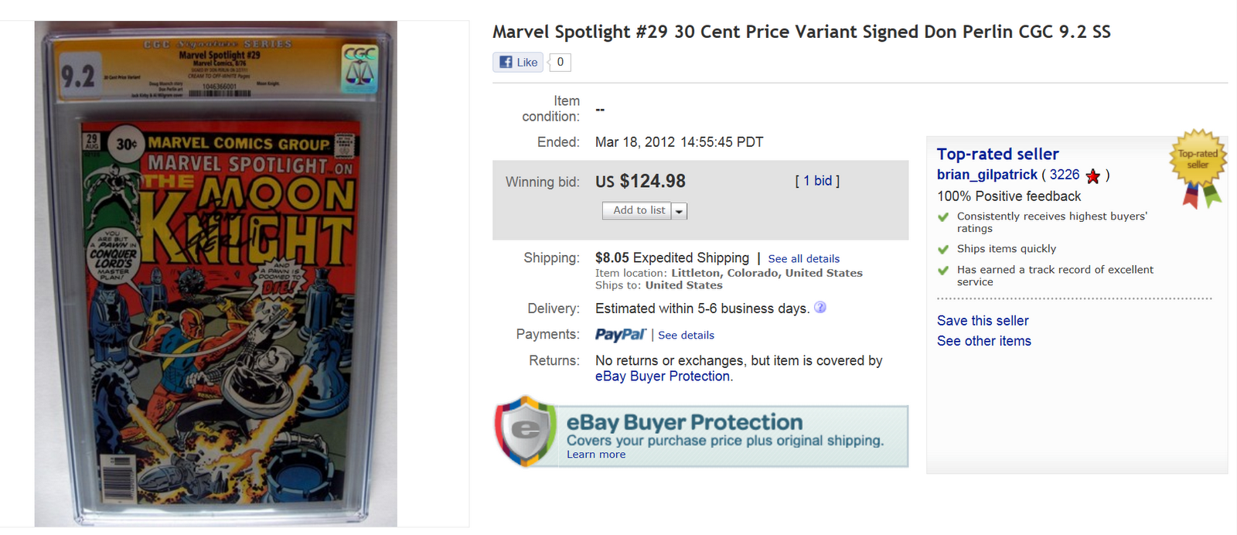1237x535 pixels.
Task: Open See all details for shipping
Action: 803,259
